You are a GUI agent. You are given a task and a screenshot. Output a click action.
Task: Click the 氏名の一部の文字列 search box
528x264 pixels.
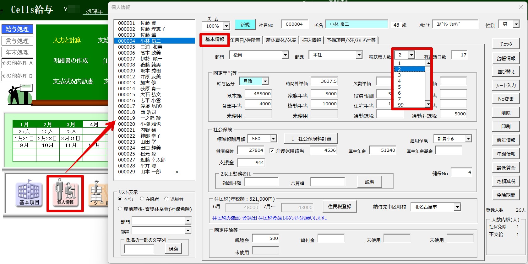[x=139, y=249]
